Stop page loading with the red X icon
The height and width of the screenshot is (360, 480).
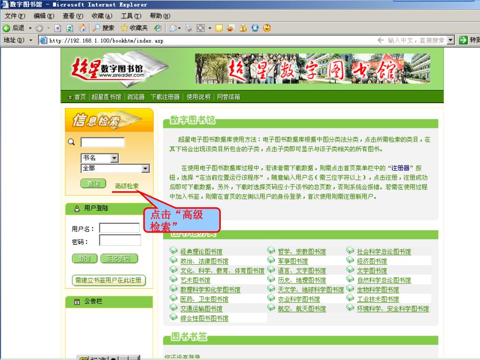pos(58,29)
